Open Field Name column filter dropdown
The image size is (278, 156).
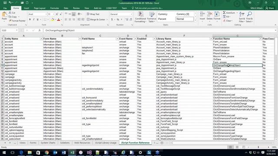(117, 39)
